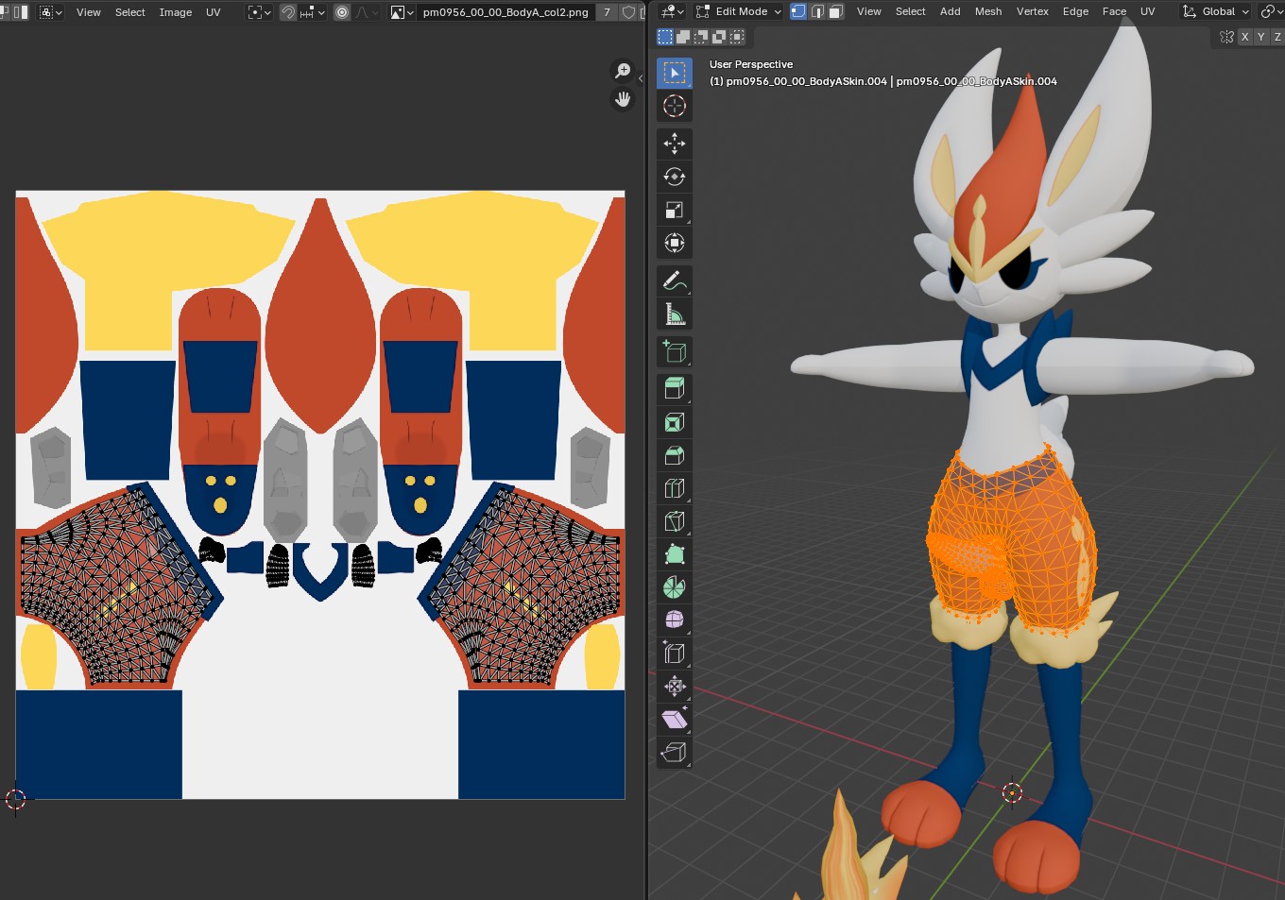1285x900 pixels.
Task: Expand UV snapping options dropdown
Action: click(x=314, y=12)
